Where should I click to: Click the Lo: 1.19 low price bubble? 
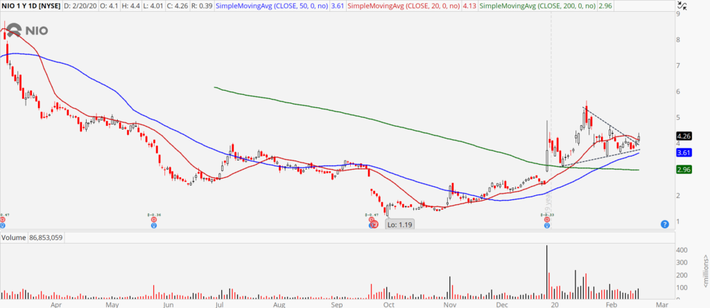[x=400, y=224]
